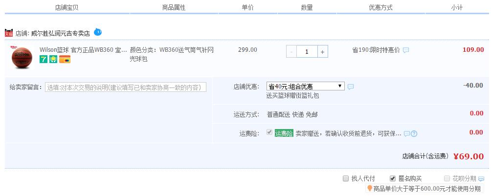Click the quantity input field showing 1
This screenshot has width=491, height=196.
coord(307,52)
